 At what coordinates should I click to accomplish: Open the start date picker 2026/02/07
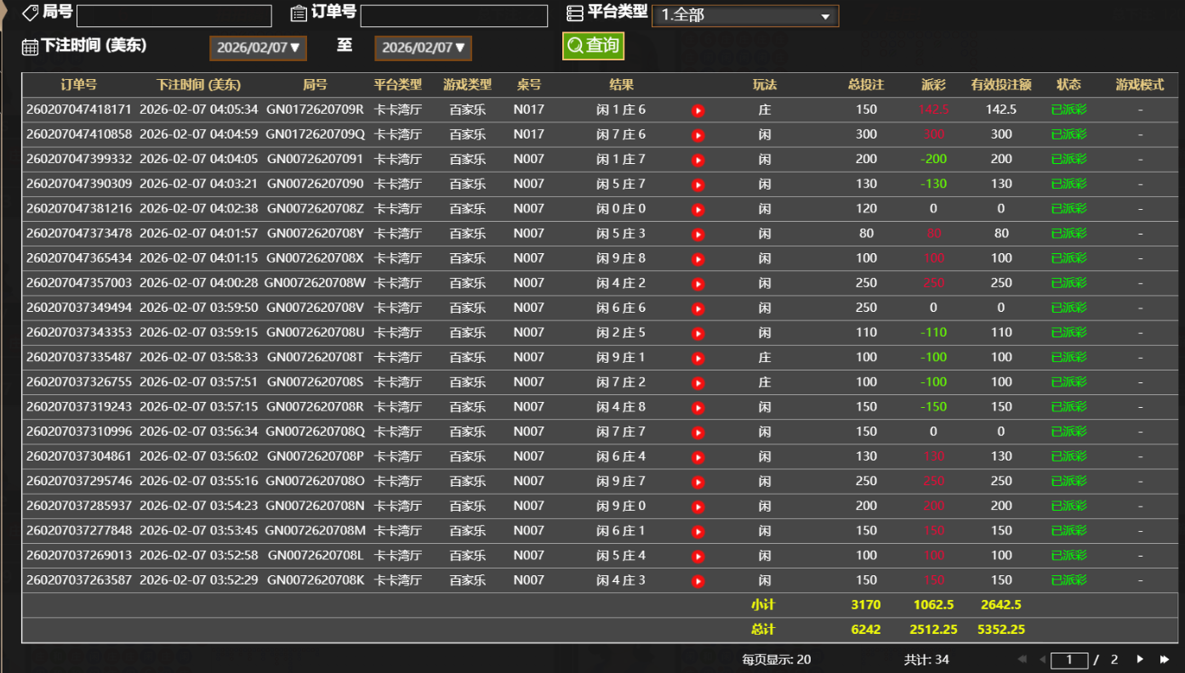click(258, 48)
